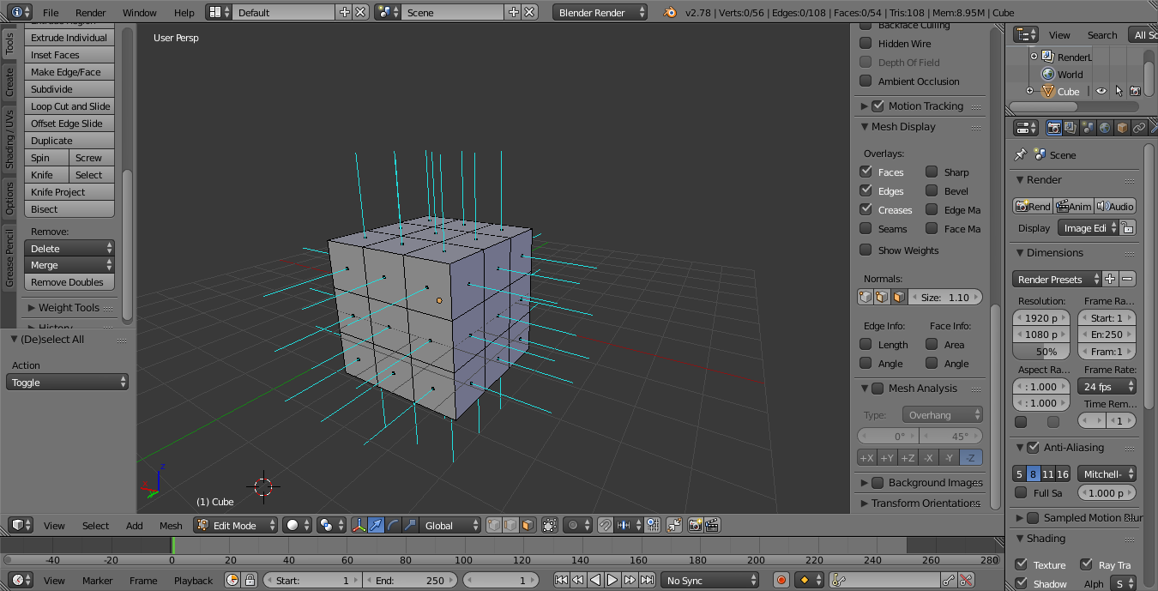The height and width of the screenshot is (591, 1158).
Task: Click limit selection to visible icon
Action: [549, 525]
